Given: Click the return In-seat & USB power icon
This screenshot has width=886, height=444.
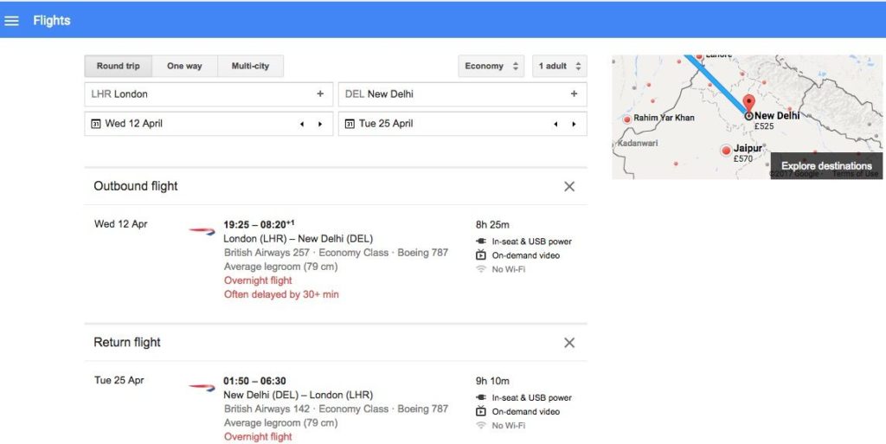Looking at the screenshot, I should tap(481, 397).
